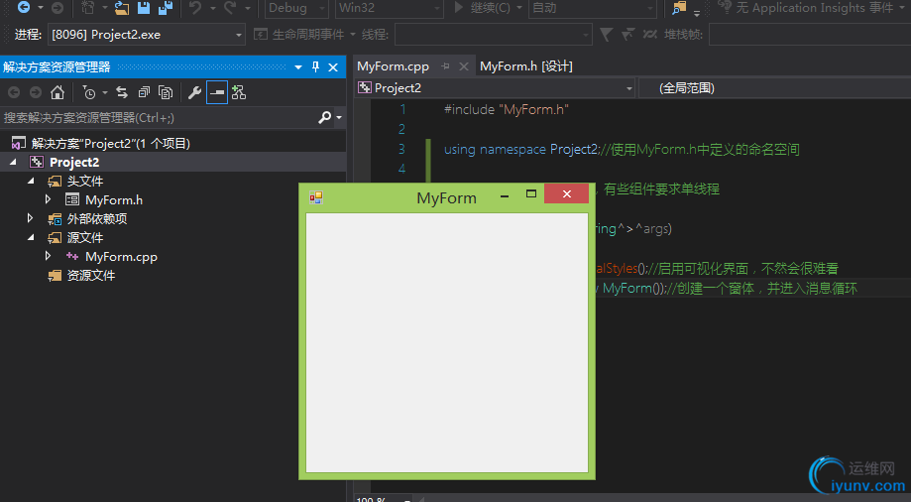
Task: Close the MyForm.cpp tab
Action: coord(464,66)
